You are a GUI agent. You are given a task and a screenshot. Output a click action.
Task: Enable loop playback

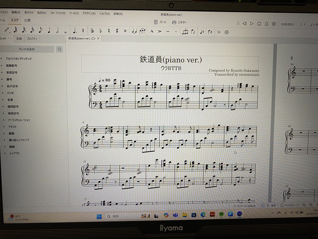pos(259,24)
